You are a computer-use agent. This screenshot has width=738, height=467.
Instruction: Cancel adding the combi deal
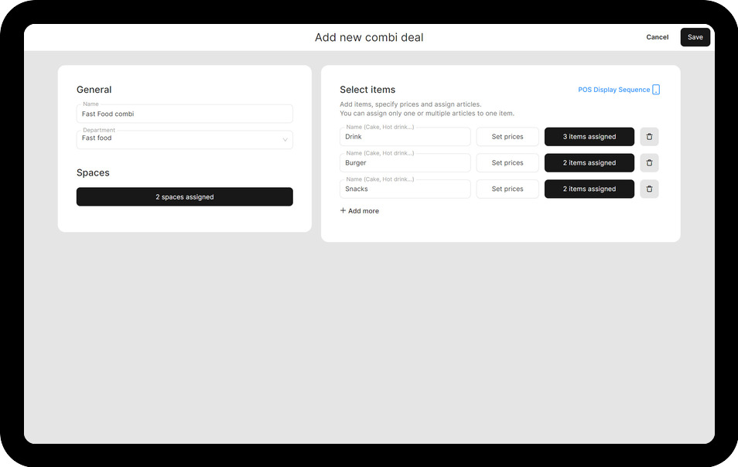(657, 37)
